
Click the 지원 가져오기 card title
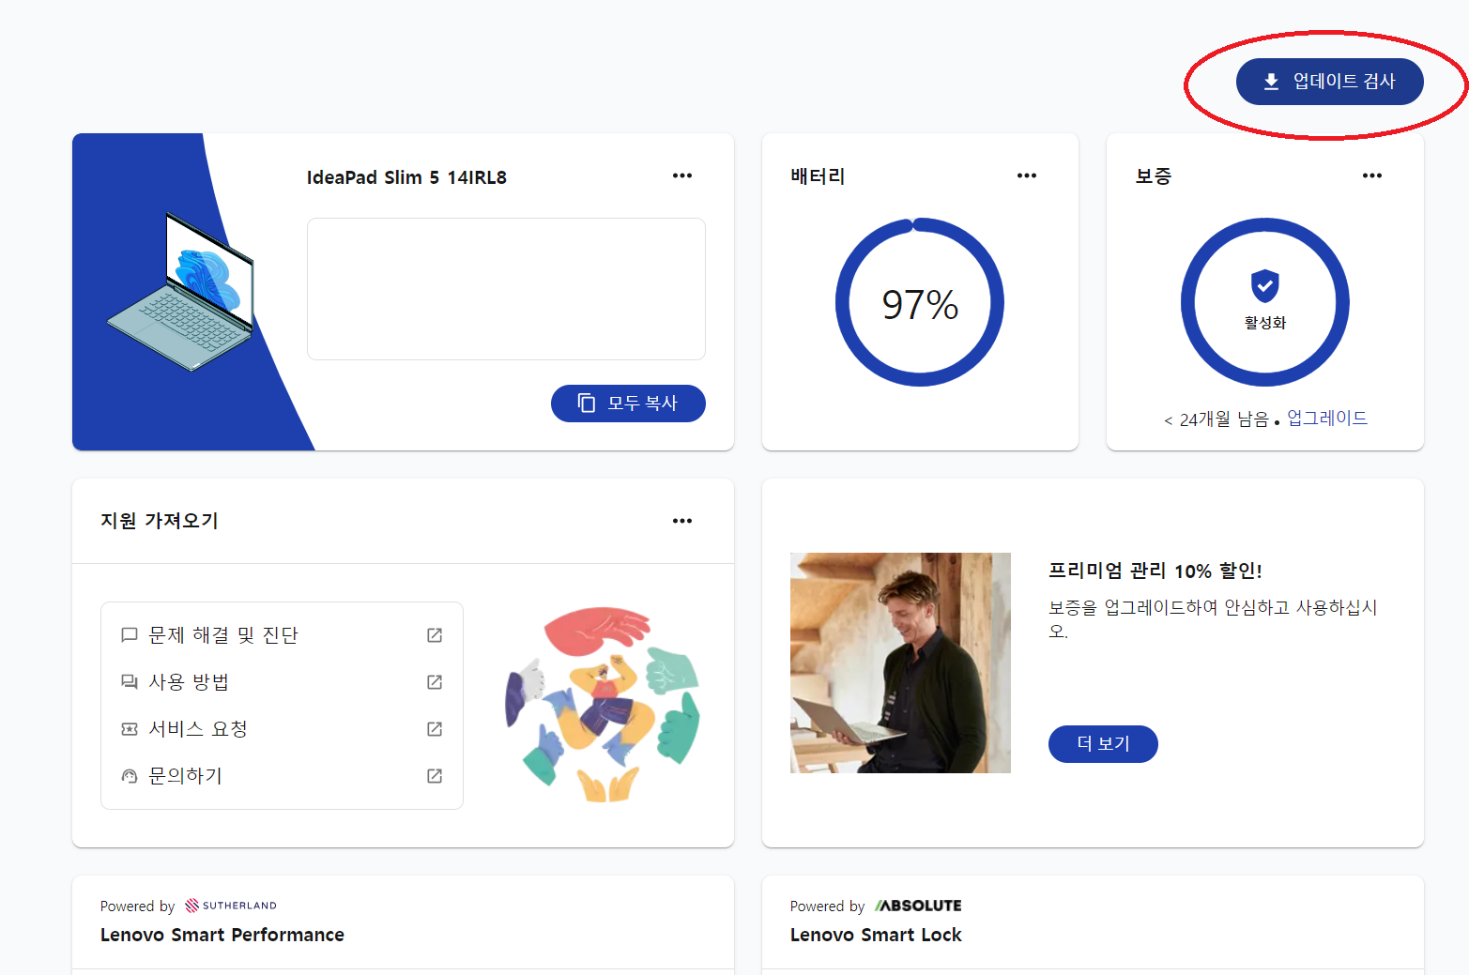click(x=160, y=521)
